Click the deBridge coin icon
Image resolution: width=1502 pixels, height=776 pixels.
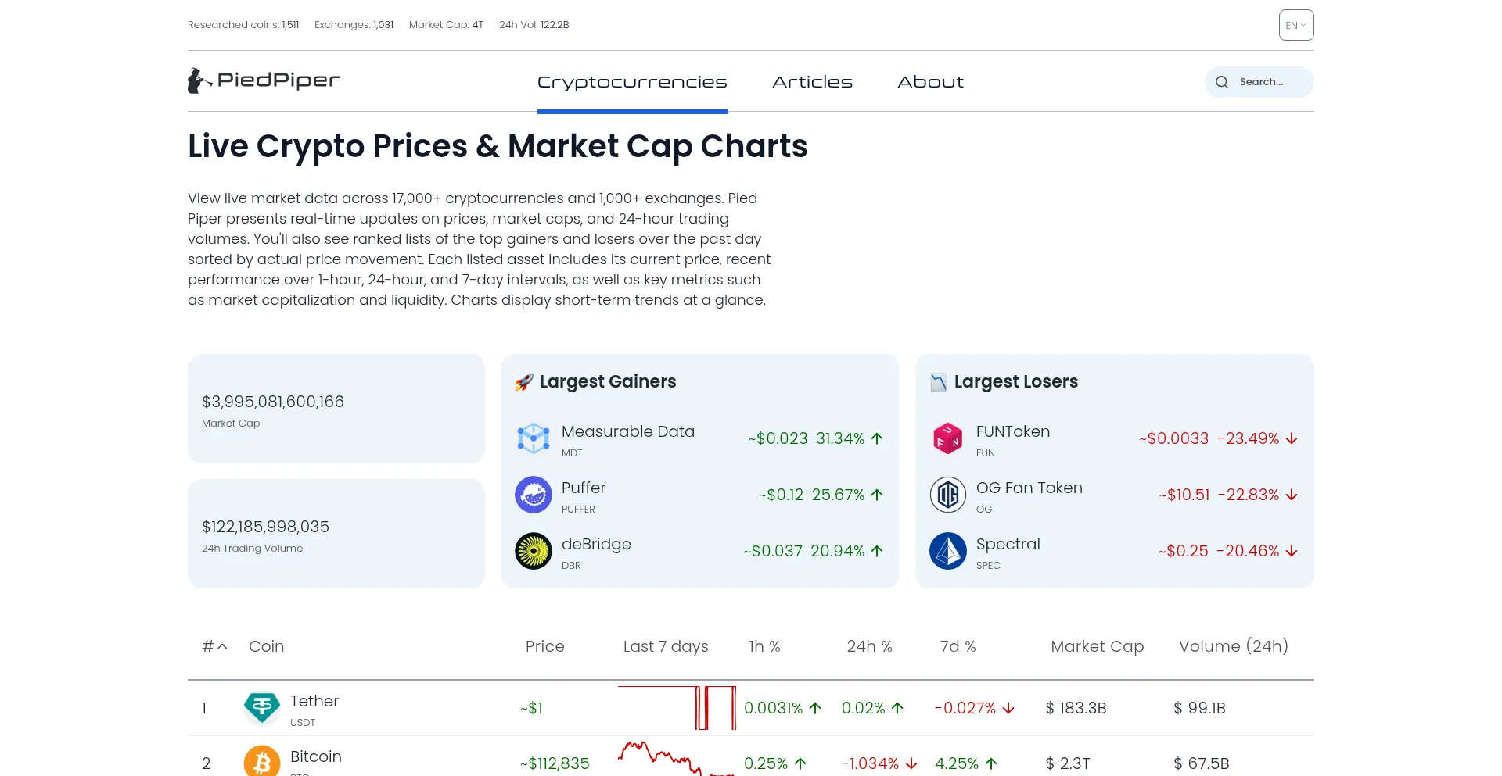click(534, 551)
